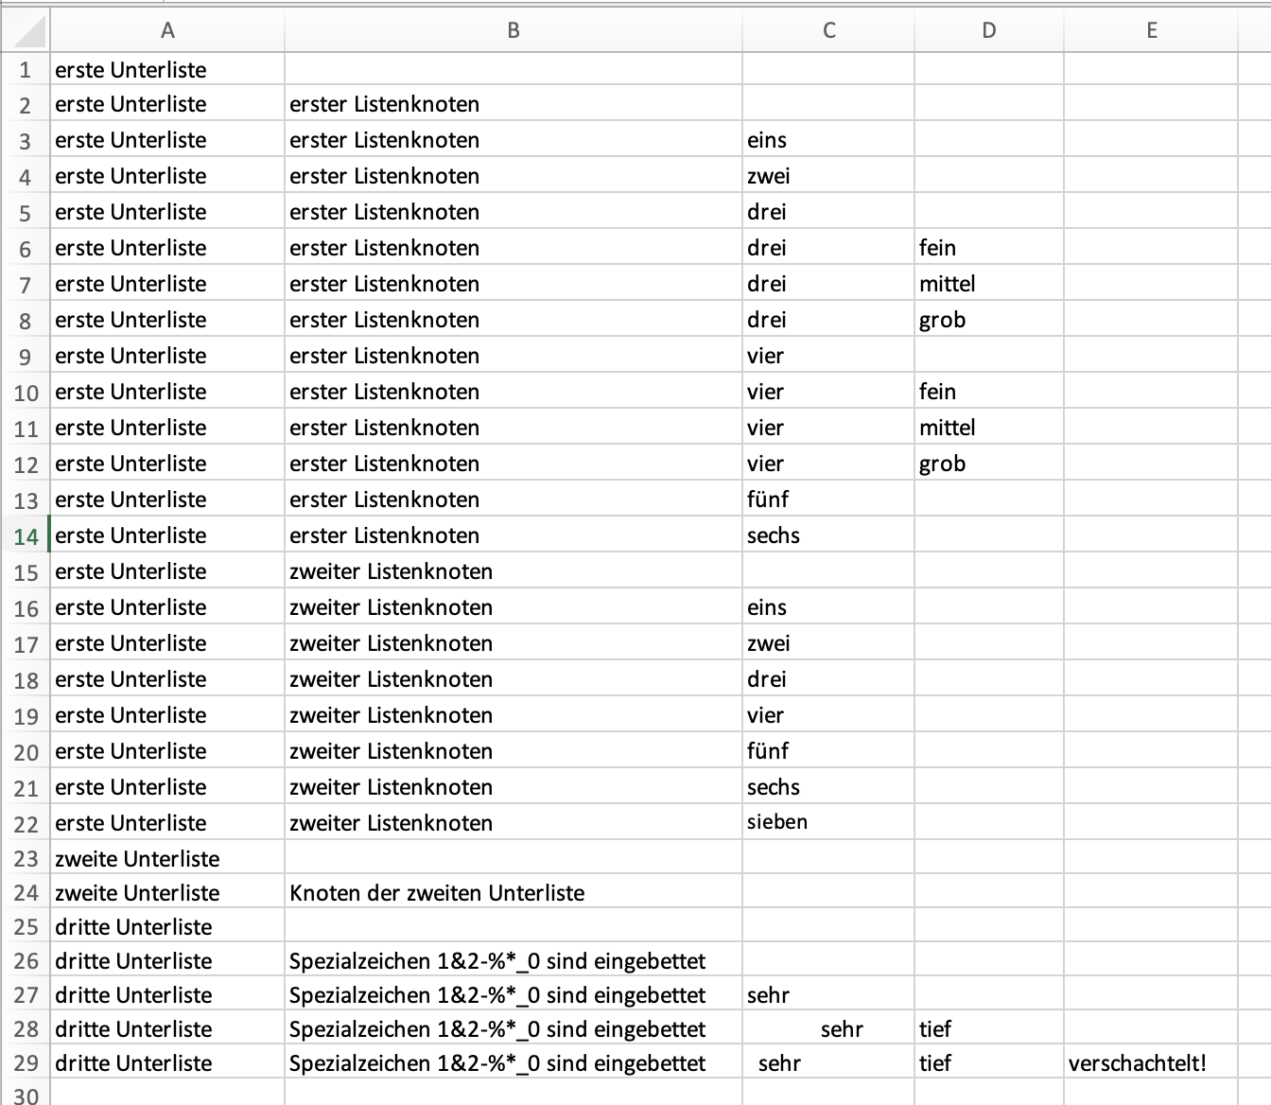Select row 1 header
Screen dimensions: 1271x1105
(26, 70)
